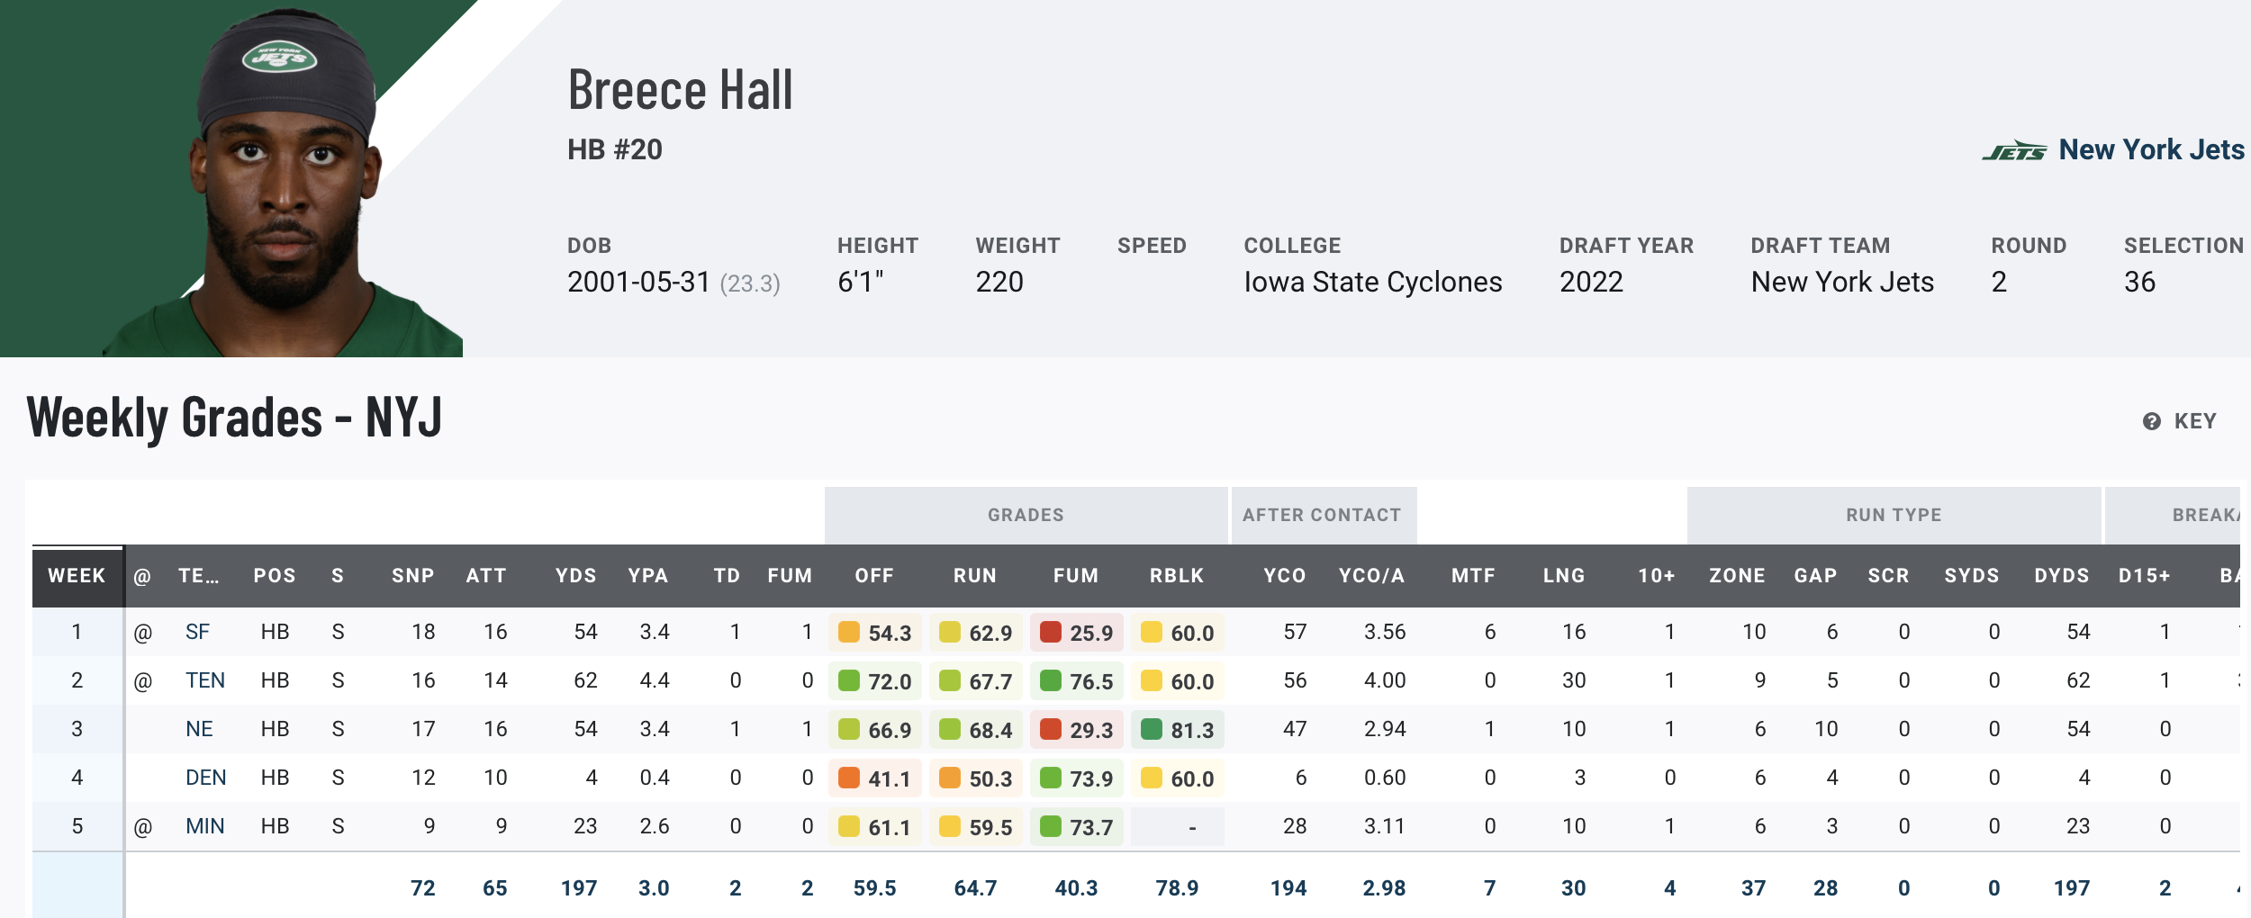Click the green 81.3 RBLK grade swatch
The width and height of the screenshot is (2251, 918).
[1152, 729]
